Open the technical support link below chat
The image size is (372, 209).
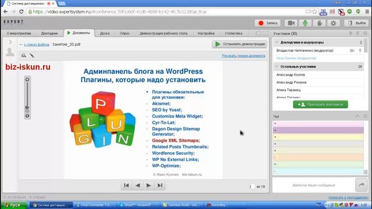[349, 197]
